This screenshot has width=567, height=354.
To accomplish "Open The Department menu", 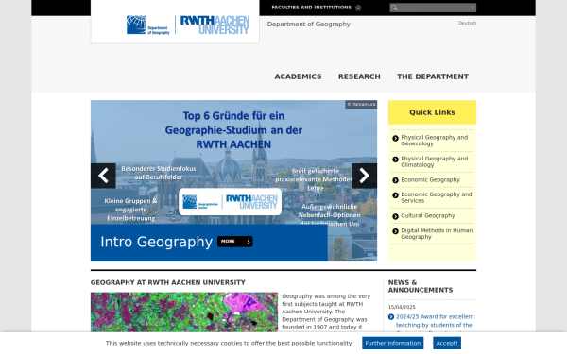I will pyautogui.click(x=433, y=76).
